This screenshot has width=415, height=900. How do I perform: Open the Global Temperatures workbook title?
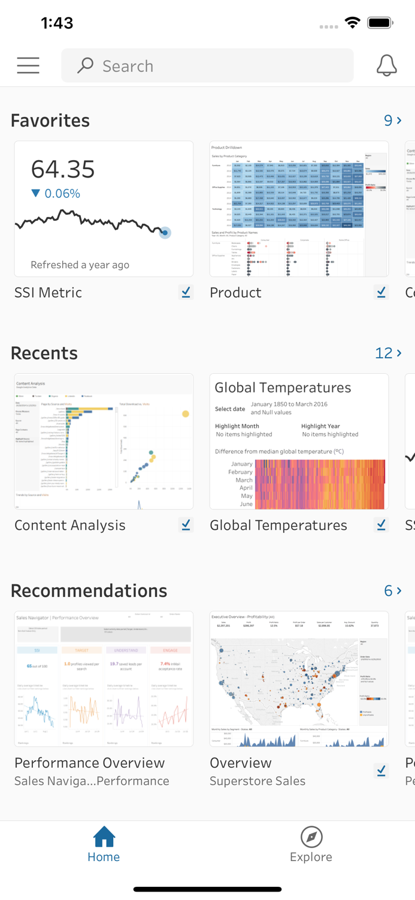click(x=278, y=525)
